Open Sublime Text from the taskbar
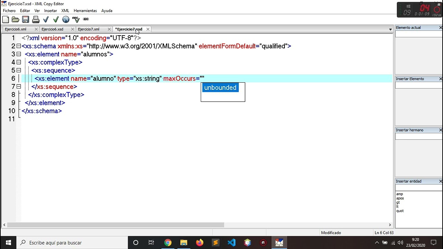 [x=215, y=243]
